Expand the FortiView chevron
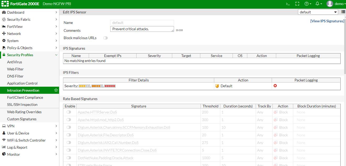Image resolution: width=346 pixels, height=166 pixels. (x=56, y=27)
